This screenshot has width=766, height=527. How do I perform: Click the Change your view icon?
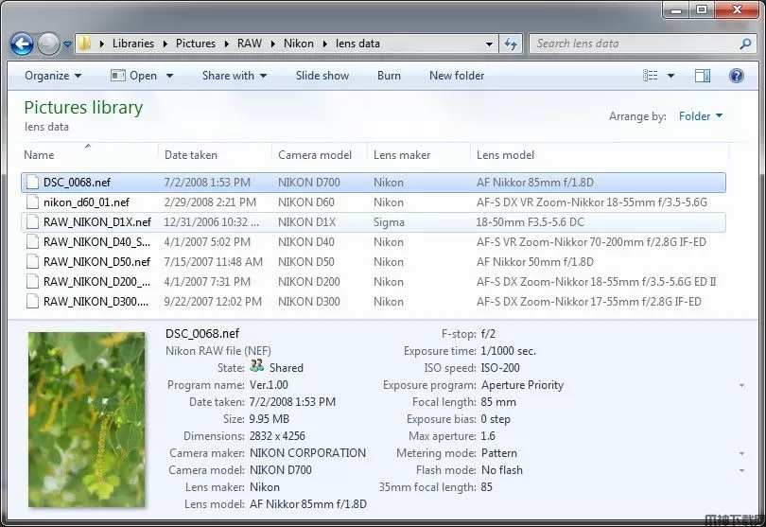tap(651, 76)
